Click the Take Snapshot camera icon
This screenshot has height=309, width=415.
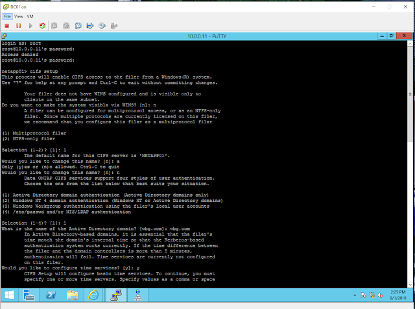point(54,26)
